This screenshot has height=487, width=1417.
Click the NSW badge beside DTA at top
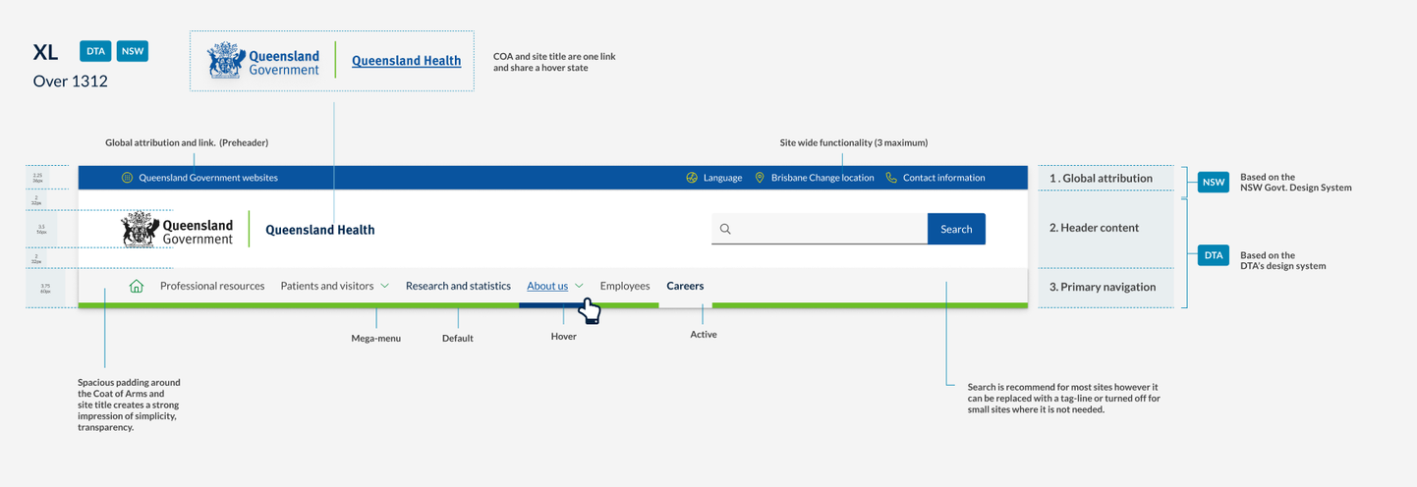(133, 51)
